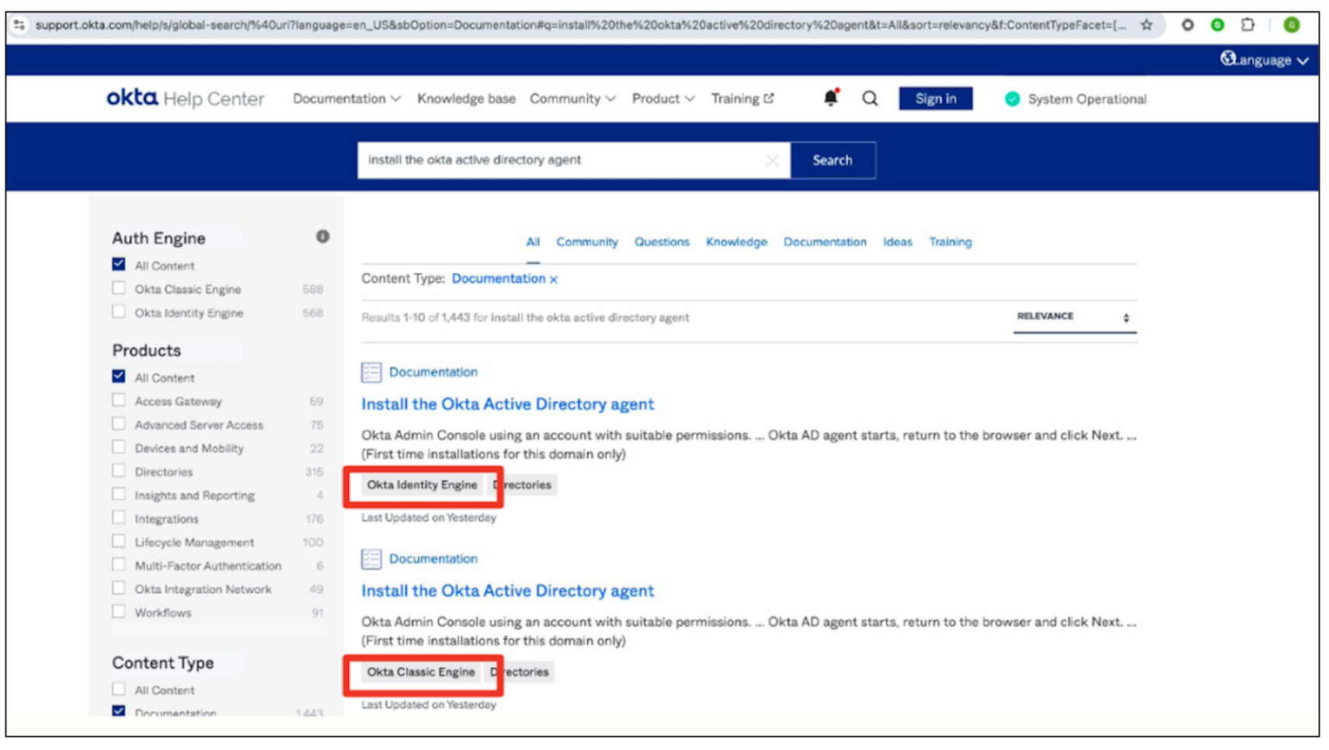
Task: Check the Okta Integration Network filter
Action: (118, 588)
